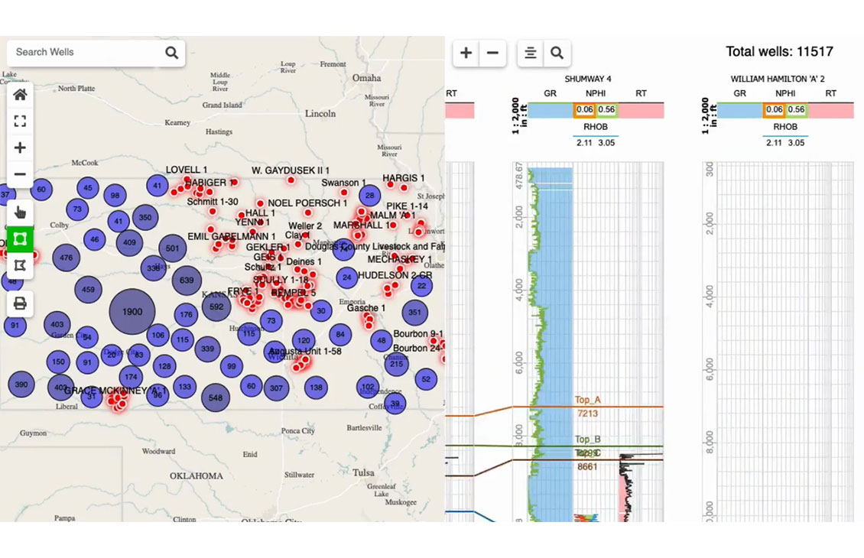Screen dimensions: 864x558
Task: Click the 7213 depth value on Top_A
Action: coord(587,414)
